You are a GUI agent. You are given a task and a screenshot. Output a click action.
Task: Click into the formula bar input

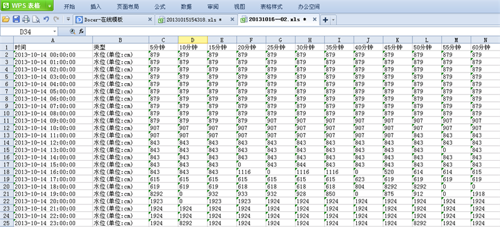292,31
